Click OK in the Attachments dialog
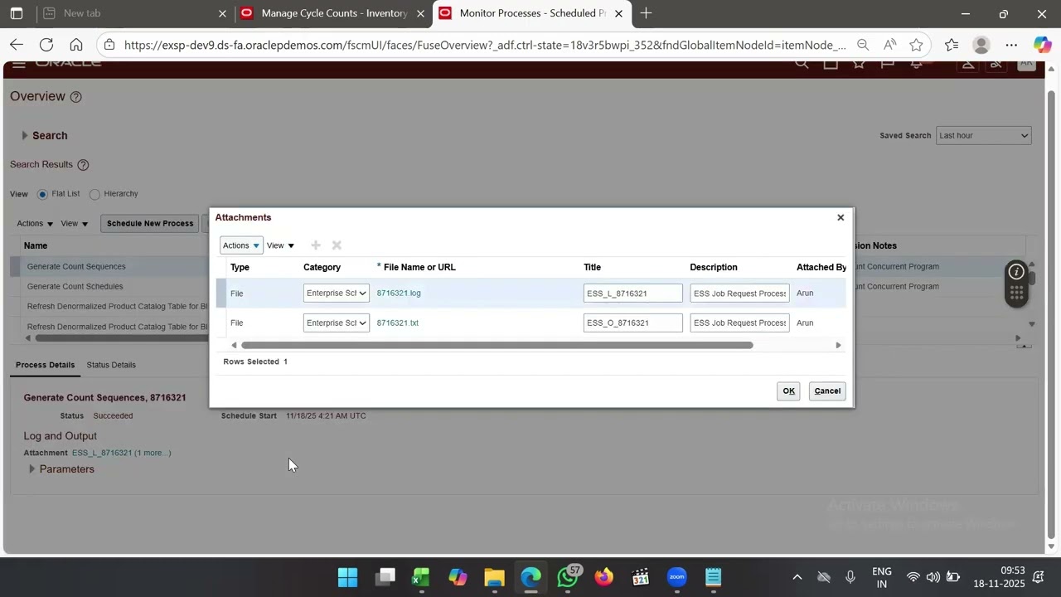Screen dimensions: 1061x597 (788, 391)
